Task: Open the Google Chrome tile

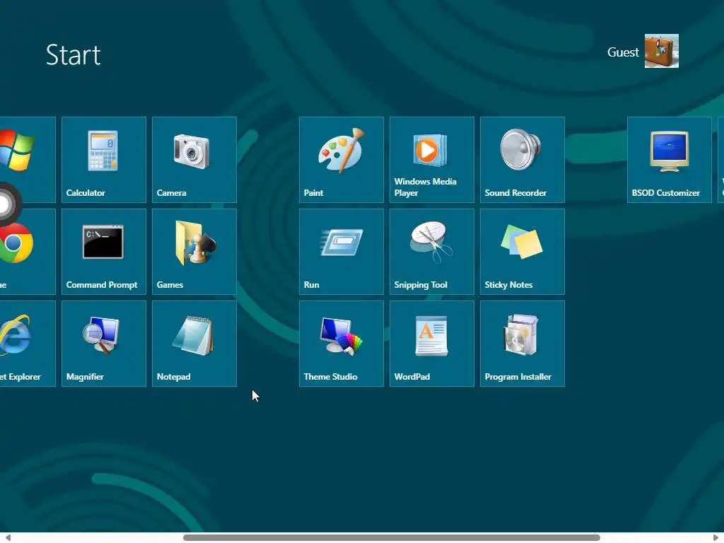Action: click(28, 252)
